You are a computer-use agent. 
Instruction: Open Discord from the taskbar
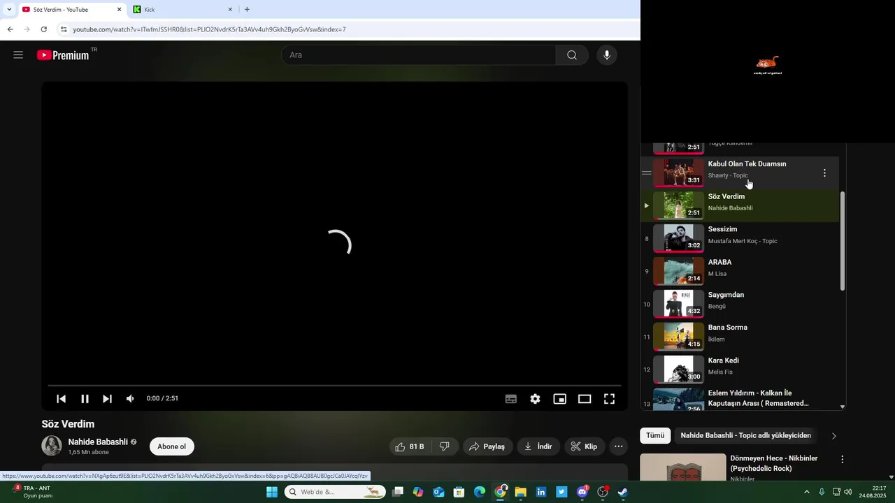(x=582, y=492)
